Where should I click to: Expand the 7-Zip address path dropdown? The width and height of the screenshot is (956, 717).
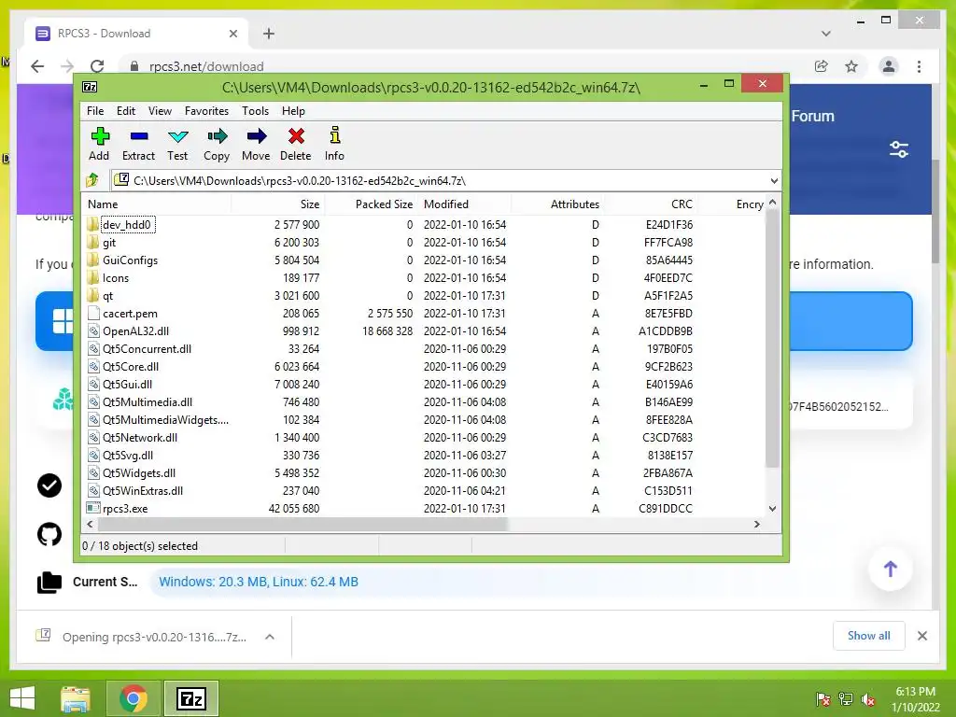click(774, 180)
